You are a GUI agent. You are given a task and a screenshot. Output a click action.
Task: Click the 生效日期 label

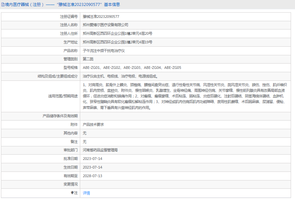coord(71,167)
